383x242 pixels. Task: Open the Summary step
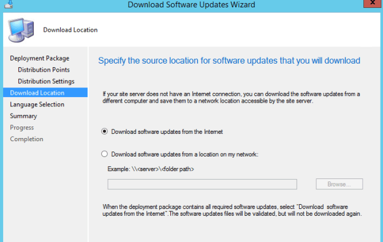[x=23, y=116]
